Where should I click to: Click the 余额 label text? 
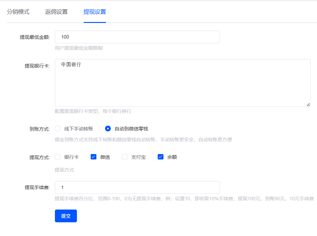click(x=171, y=157)
